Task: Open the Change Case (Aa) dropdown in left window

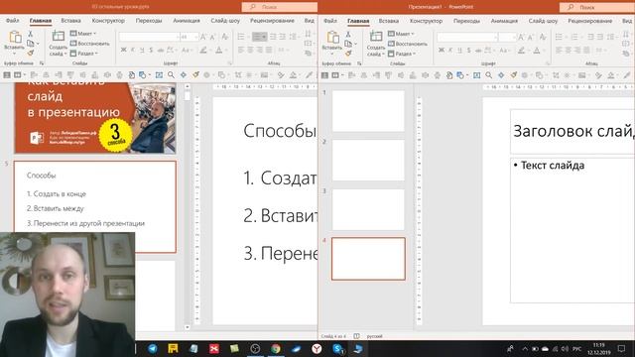Action: pyautogui.click(x=187, y=51)
